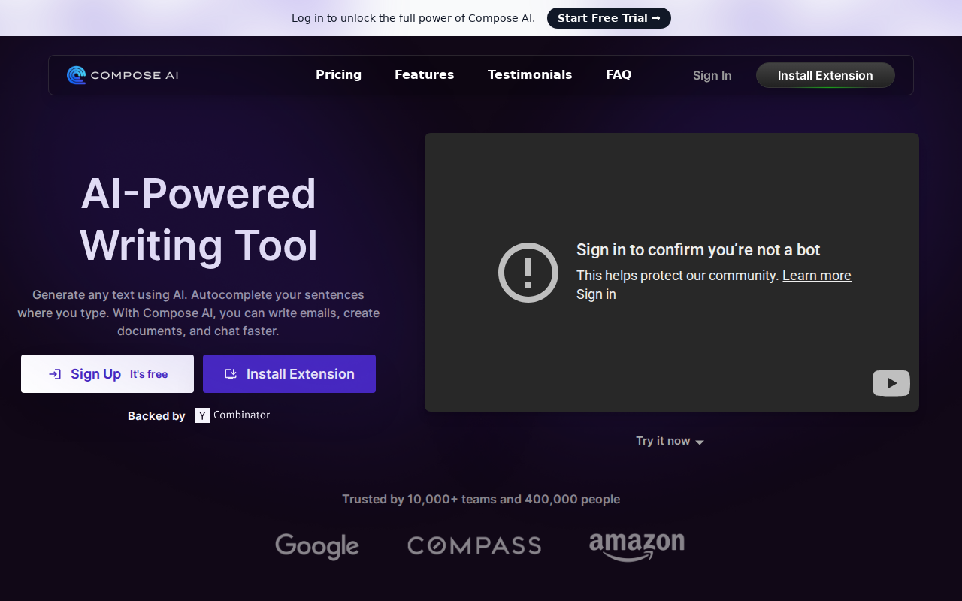Image resolution: width=962 pixels, height=601 pixels.
Task: Open the Features menu item
Action: [x=424, y=74]
